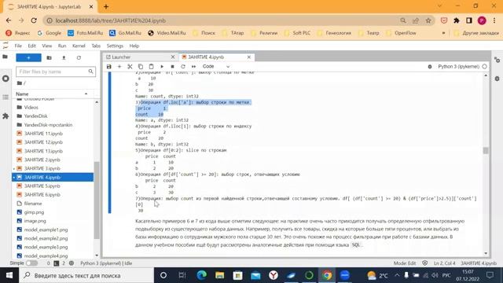Run the selected cell with the play icon
The image size is (503, 283).
(162, 66)
